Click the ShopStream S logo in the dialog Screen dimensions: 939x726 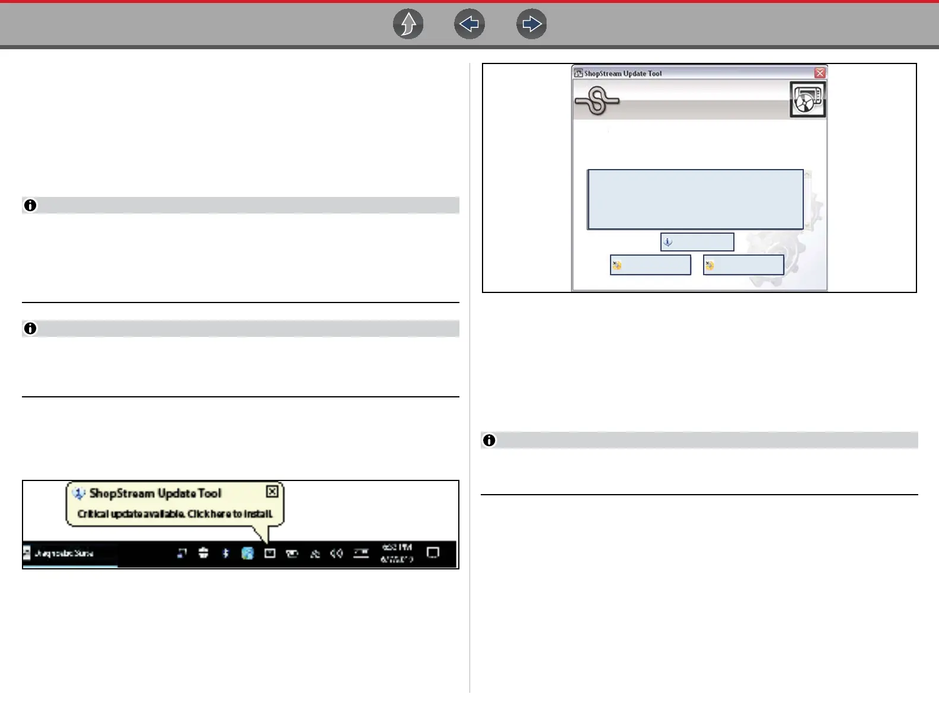point(597,101)
